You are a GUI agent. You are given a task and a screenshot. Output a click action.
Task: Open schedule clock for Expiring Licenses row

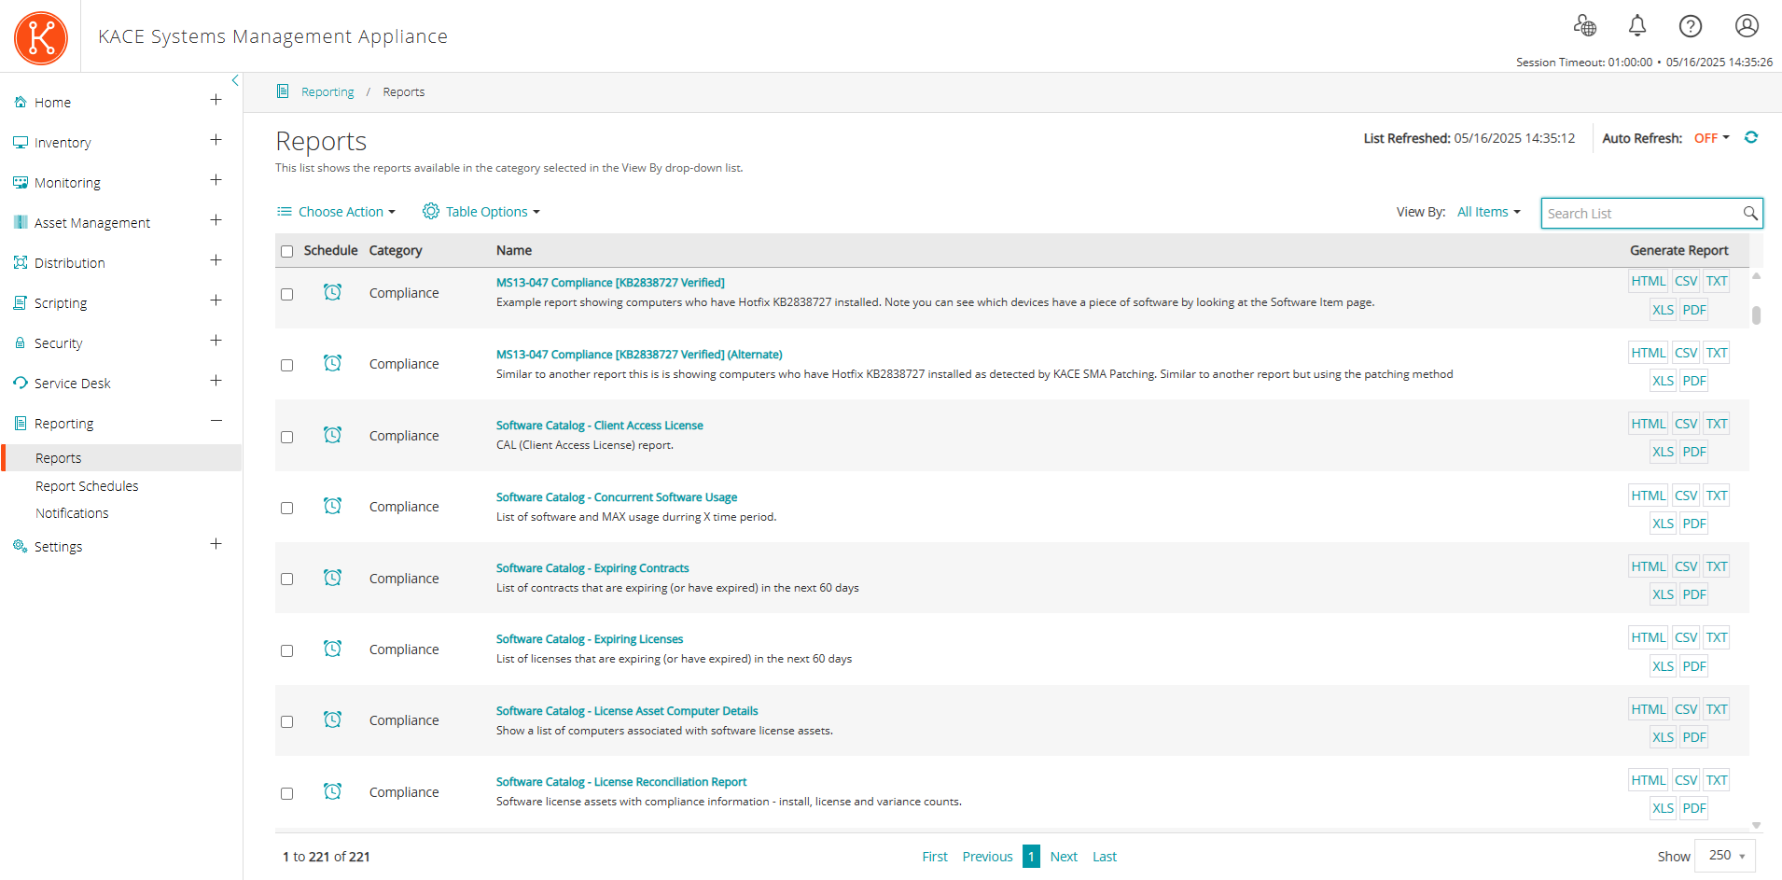coord(332,649)
